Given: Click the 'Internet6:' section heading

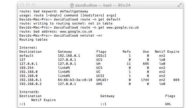Looking at the screenshot, I should (29, 92).
